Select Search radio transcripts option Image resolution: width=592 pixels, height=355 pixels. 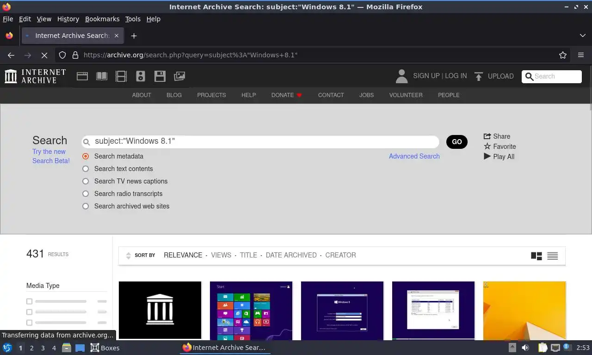point(86,194)
